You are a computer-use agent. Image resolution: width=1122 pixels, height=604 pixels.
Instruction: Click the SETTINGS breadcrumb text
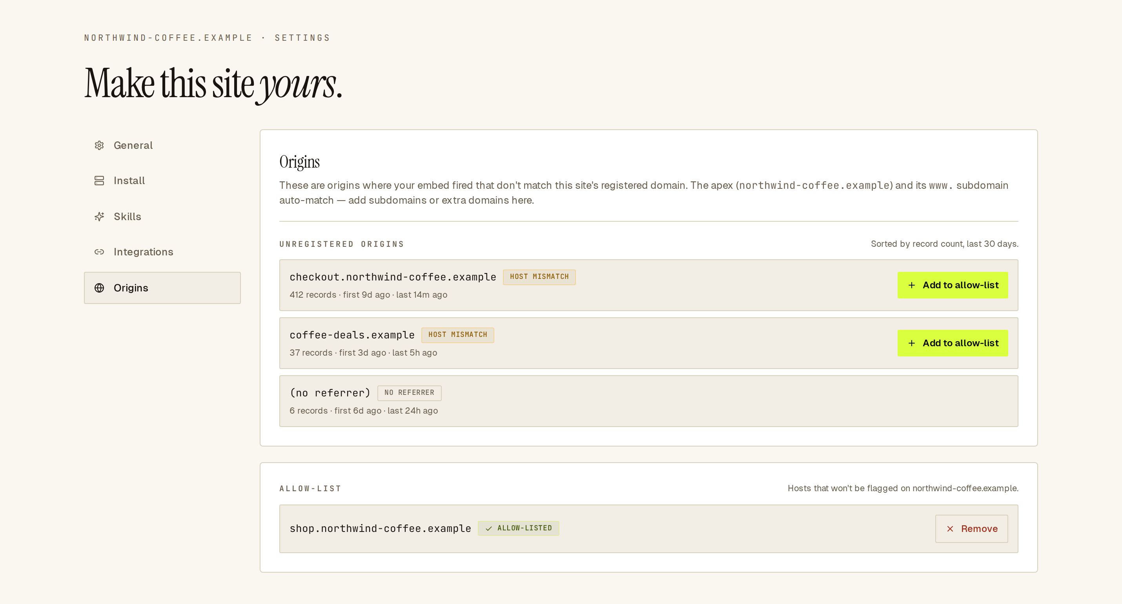tap(302, 38)
